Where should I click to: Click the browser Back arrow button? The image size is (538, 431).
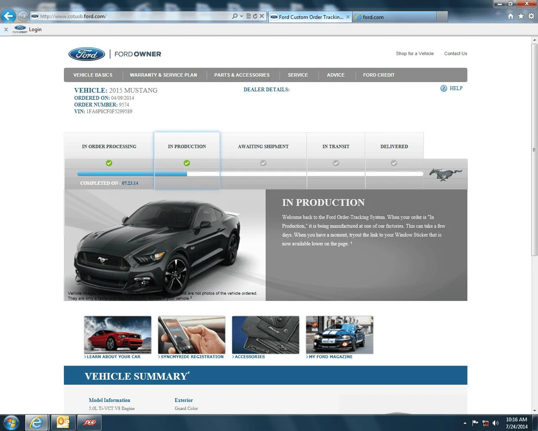coord(8,16)
